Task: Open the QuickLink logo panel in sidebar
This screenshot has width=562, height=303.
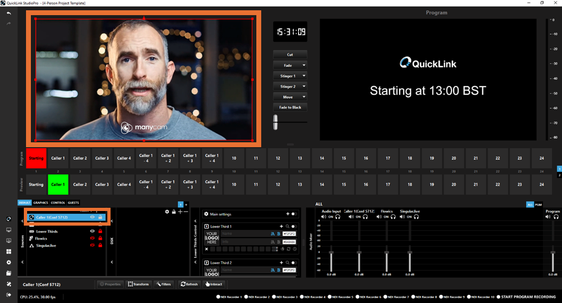Action: 9,219
